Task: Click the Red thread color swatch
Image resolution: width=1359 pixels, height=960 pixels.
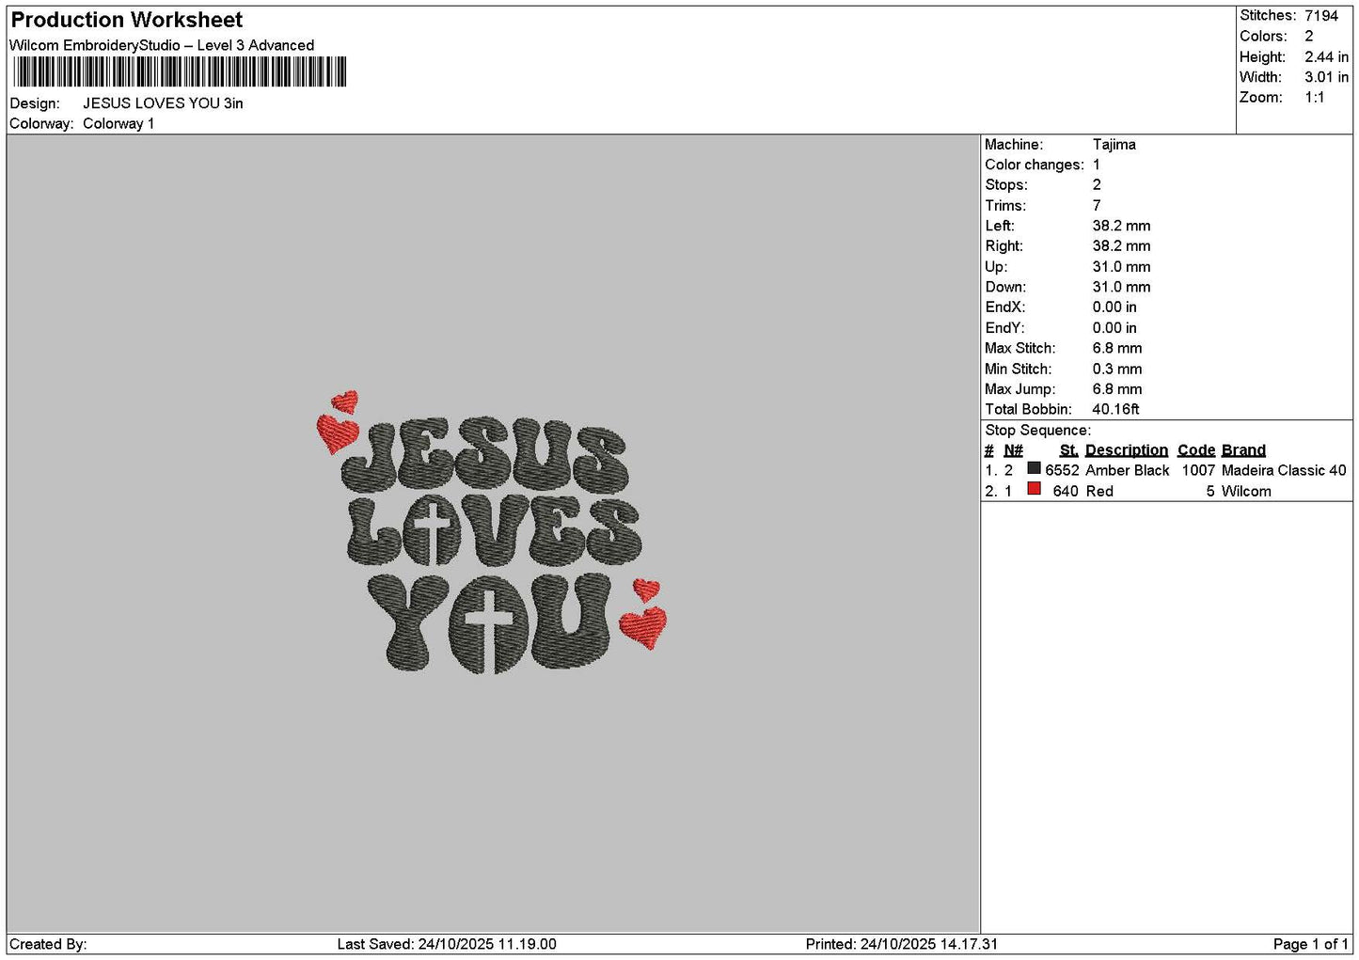Action: pos(1034,489)
